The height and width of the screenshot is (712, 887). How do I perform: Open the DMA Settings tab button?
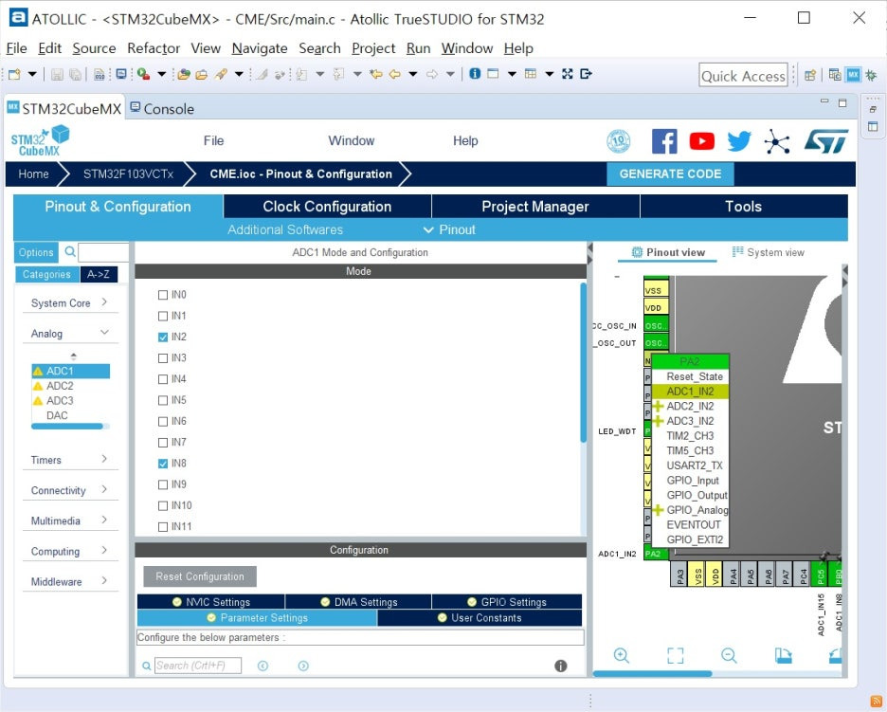(358, 602)
